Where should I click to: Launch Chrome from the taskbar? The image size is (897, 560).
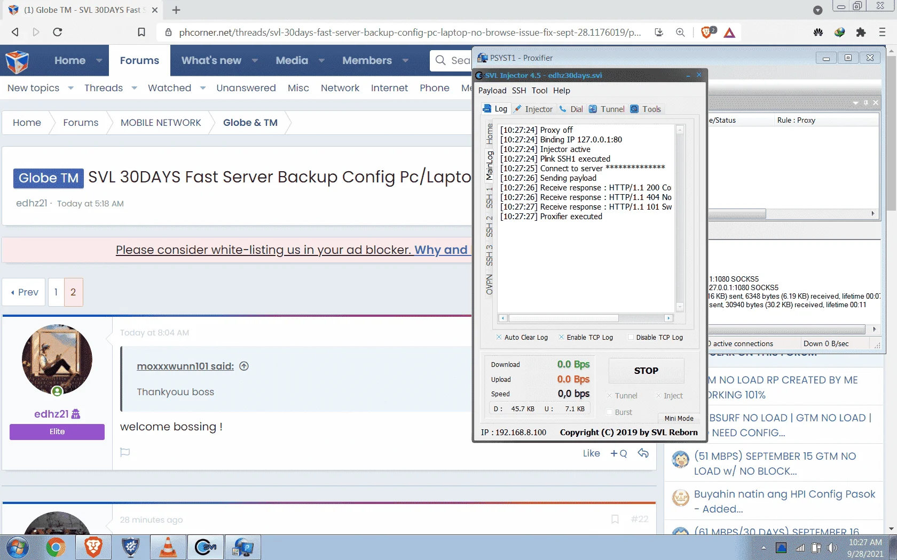56,548
